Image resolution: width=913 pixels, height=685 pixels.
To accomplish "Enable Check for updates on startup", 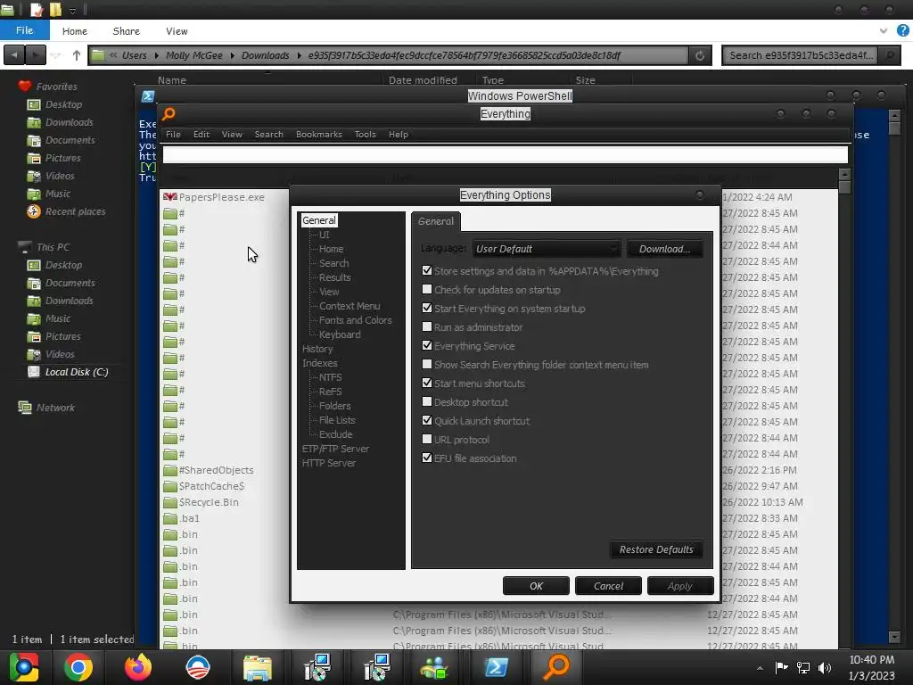I will (x=427, y=290).
